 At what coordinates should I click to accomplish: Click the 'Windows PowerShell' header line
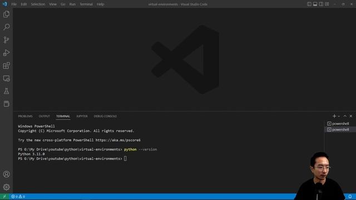tap(36, 126)
